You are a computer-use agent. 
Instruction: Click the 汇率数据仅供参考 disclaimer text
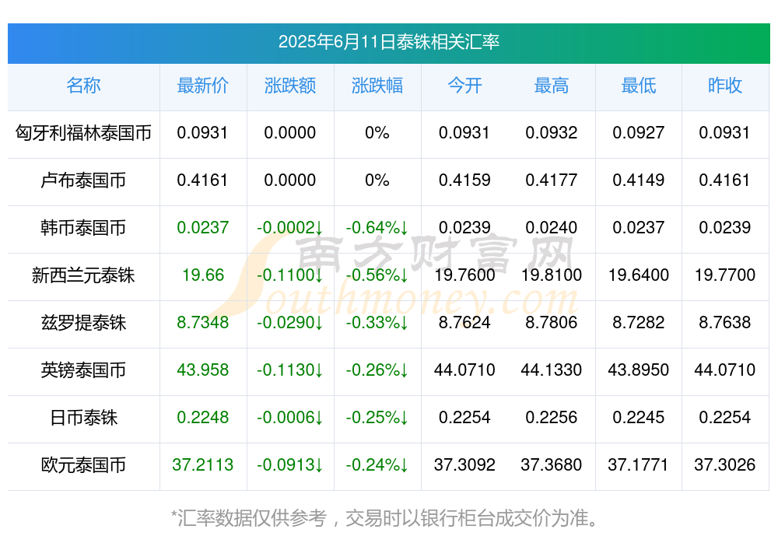click(384, 519)
